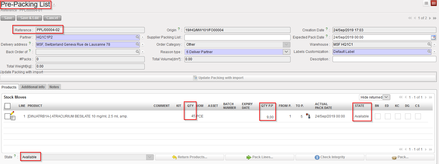This screenshot has height=164, width=439.
Task: Click the Expected Pack Date field
Action: [x=382, y=37]
